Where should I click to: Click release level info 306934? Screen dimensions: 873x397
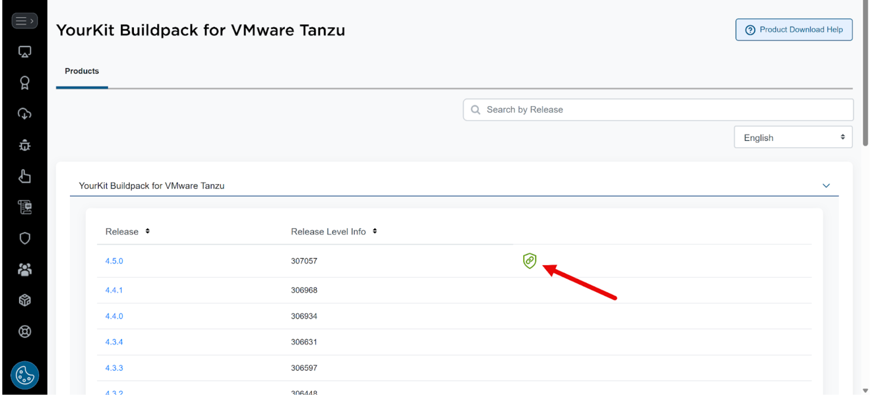(304, 316)
